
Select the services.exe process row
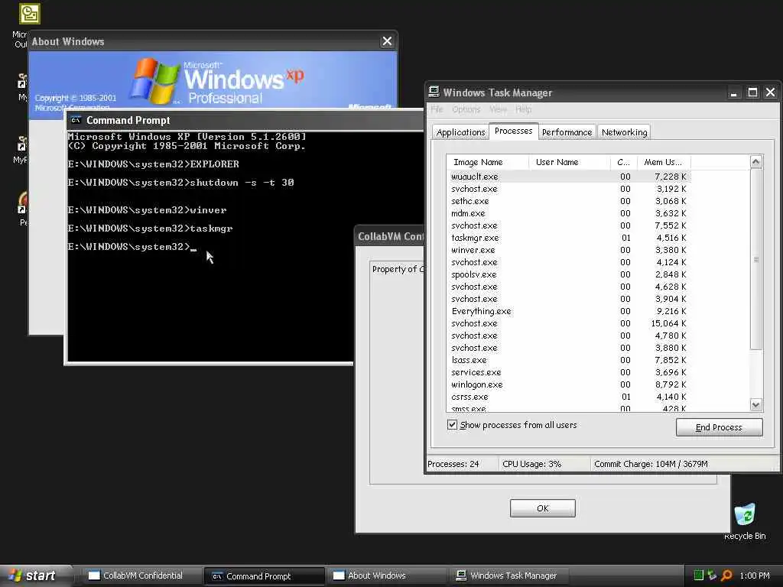(569, 372)
